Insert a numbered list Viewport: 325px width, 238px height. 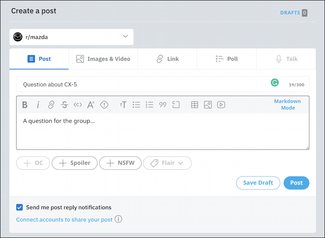click(x=149, y=105)
